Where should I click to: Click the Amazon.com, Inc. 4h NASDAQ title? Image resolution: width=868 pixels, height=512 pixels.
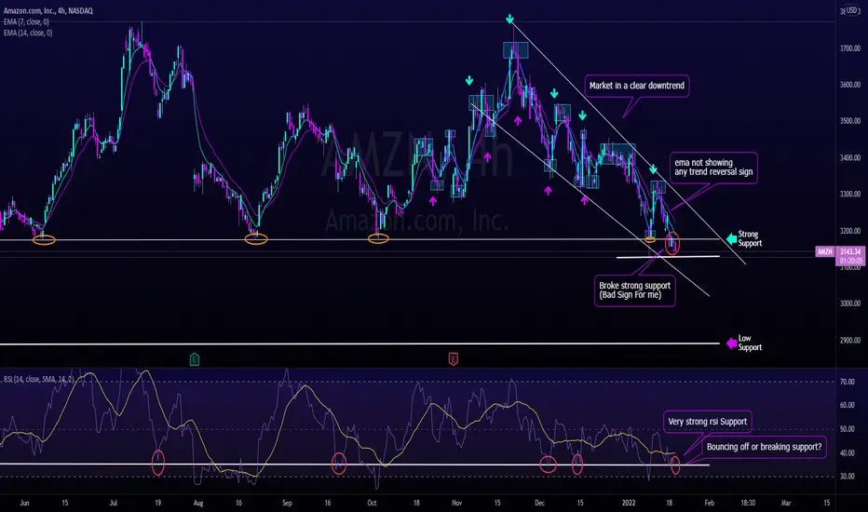click(47, 10)
